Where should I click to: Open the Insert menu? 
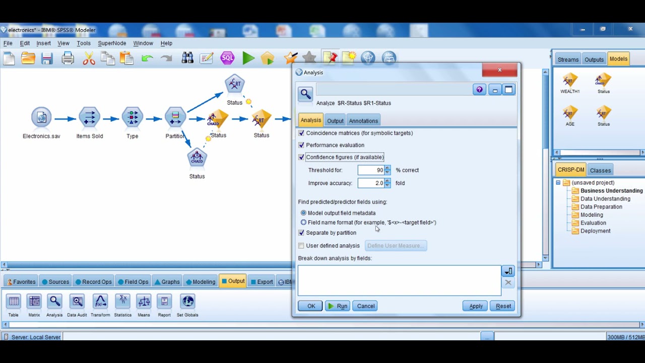43,43
